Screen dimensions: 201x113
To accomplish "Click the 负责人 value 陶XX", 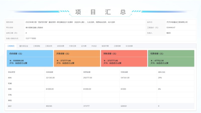I will [169, 33].
